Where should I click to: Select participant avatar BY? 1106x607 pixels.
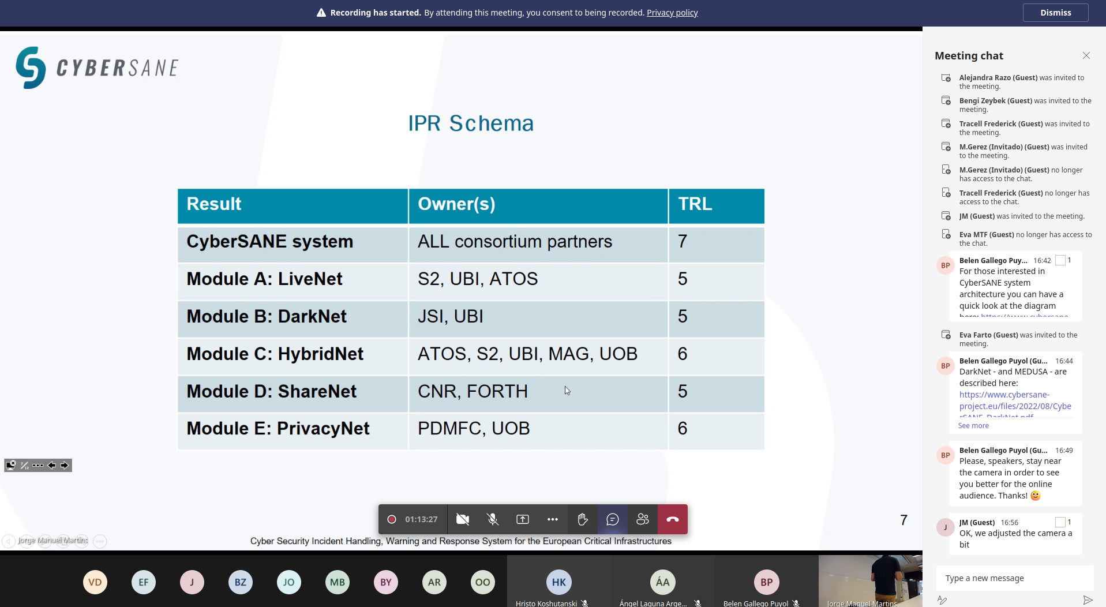[x=386, y=582]
